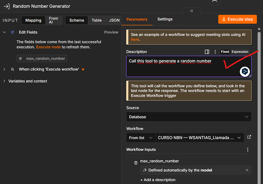Screen dimensions: 263x184
Task: Click the Preview label for Edit Fields
Action: click(x=111, y=32)
